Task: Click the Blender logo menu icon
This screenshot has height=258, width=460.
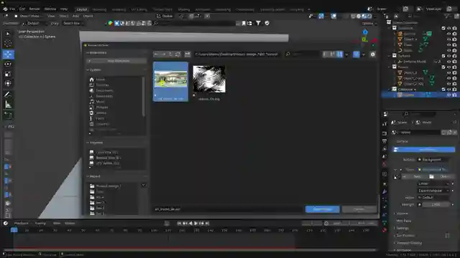Action: pos(5,9)
